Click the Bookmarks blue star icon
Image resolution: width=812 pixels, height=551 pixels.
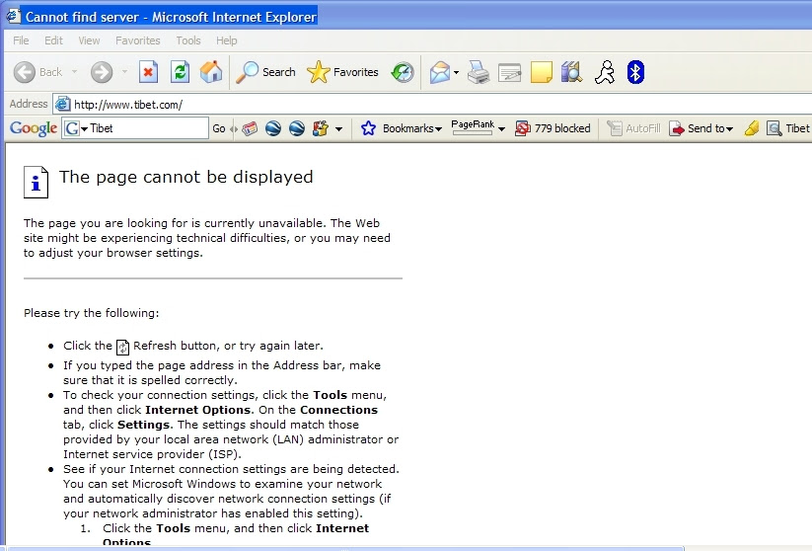tap(368, 128)
